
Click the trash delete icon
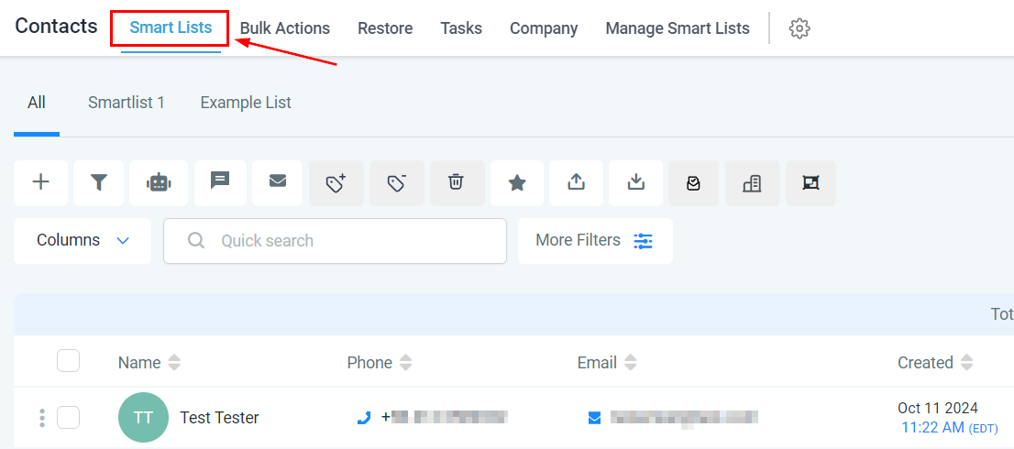click(456, 182)
